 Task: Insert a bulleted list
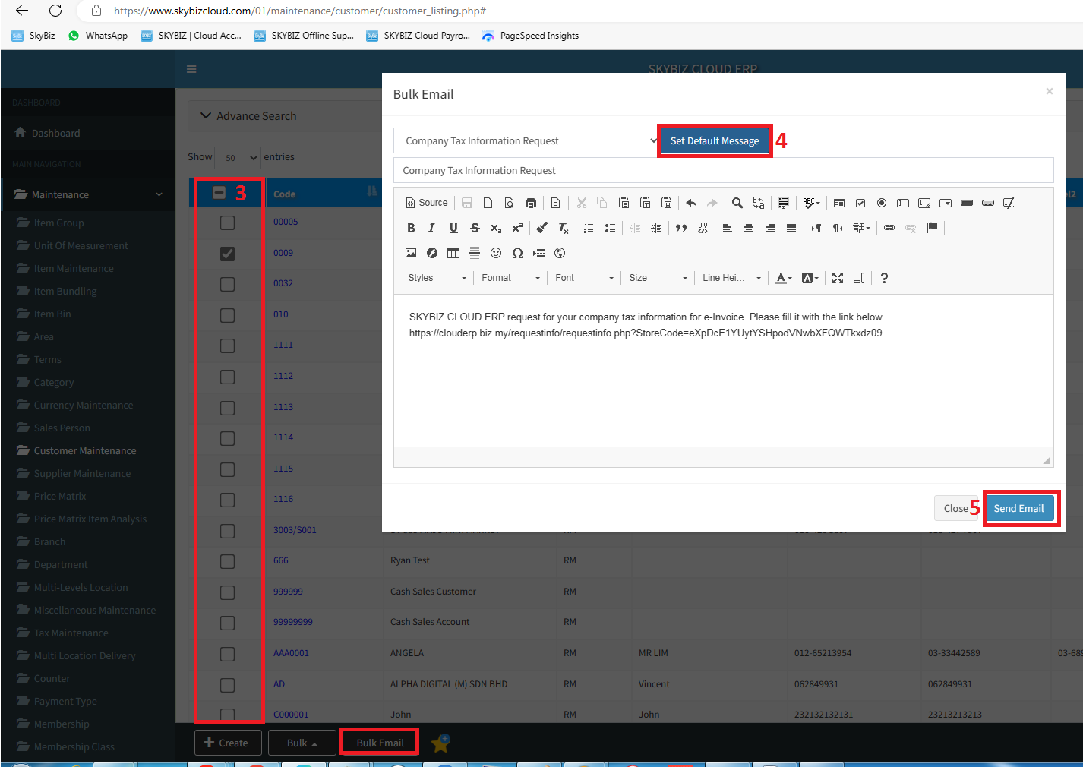point(610,228)
